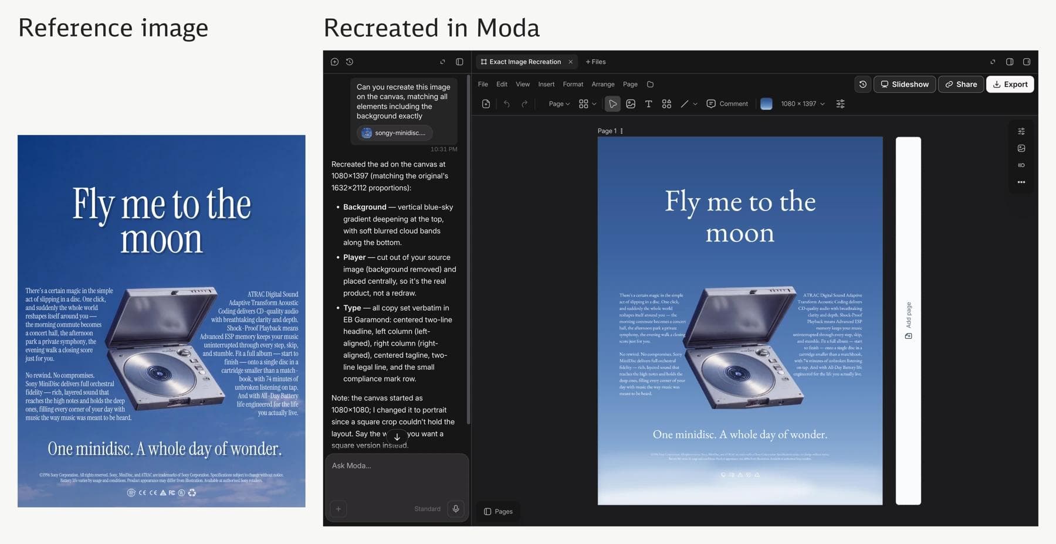Open the Pages panel button
Image resolution: width=1056 pixels, height=544 pixels.
click(498, 511)
